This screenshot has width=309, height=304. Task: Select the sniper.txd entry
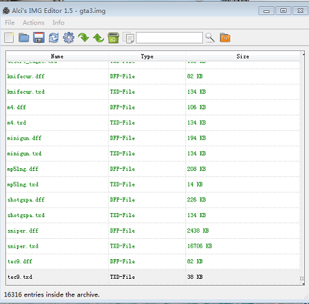click(x=153, y=246)
